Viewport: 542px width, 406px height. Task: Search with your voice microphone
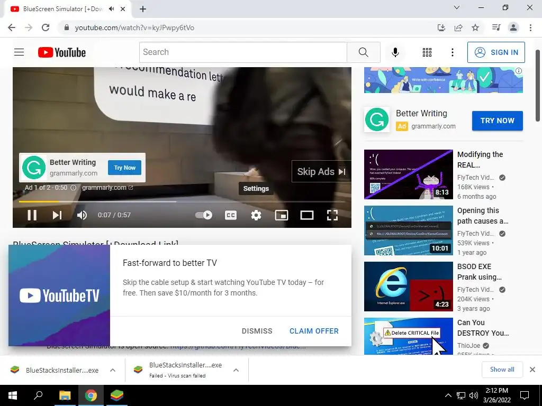click(x=395, y=52)
